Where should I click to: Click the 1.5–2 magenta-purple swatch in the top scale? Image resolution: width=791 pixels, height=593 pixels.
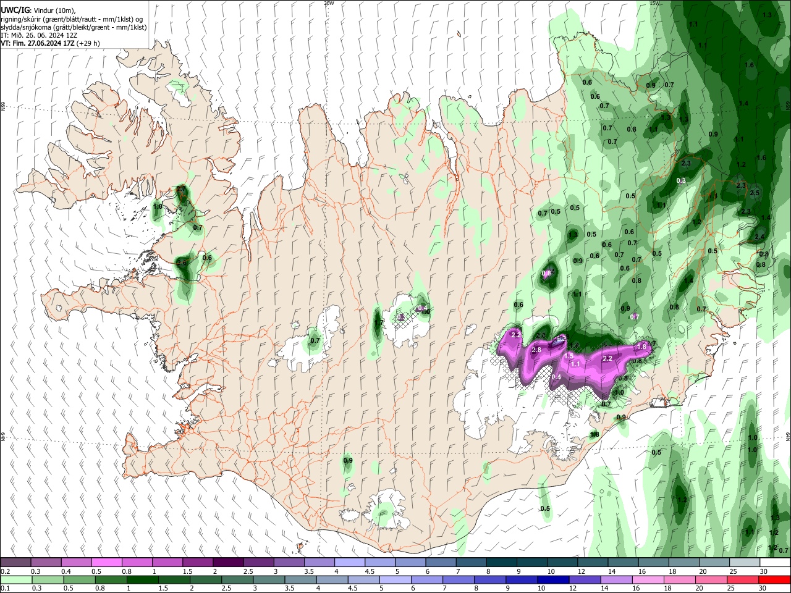[x=198, y=563]
